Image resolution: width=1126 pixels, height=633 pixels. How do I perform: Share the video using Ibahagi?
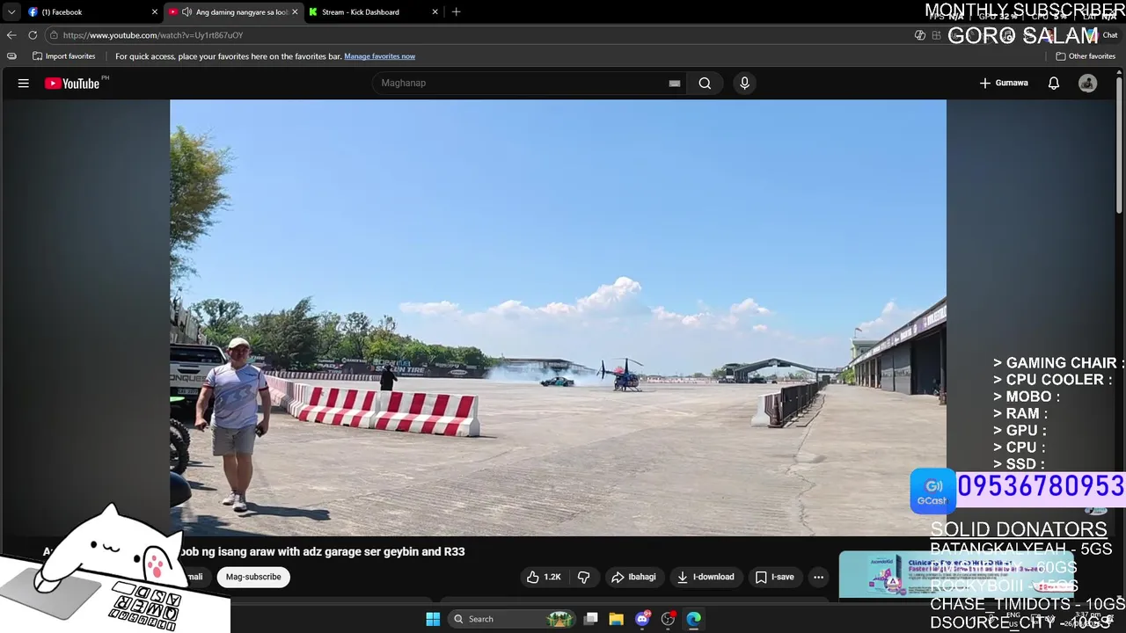(x=633, y=577)
